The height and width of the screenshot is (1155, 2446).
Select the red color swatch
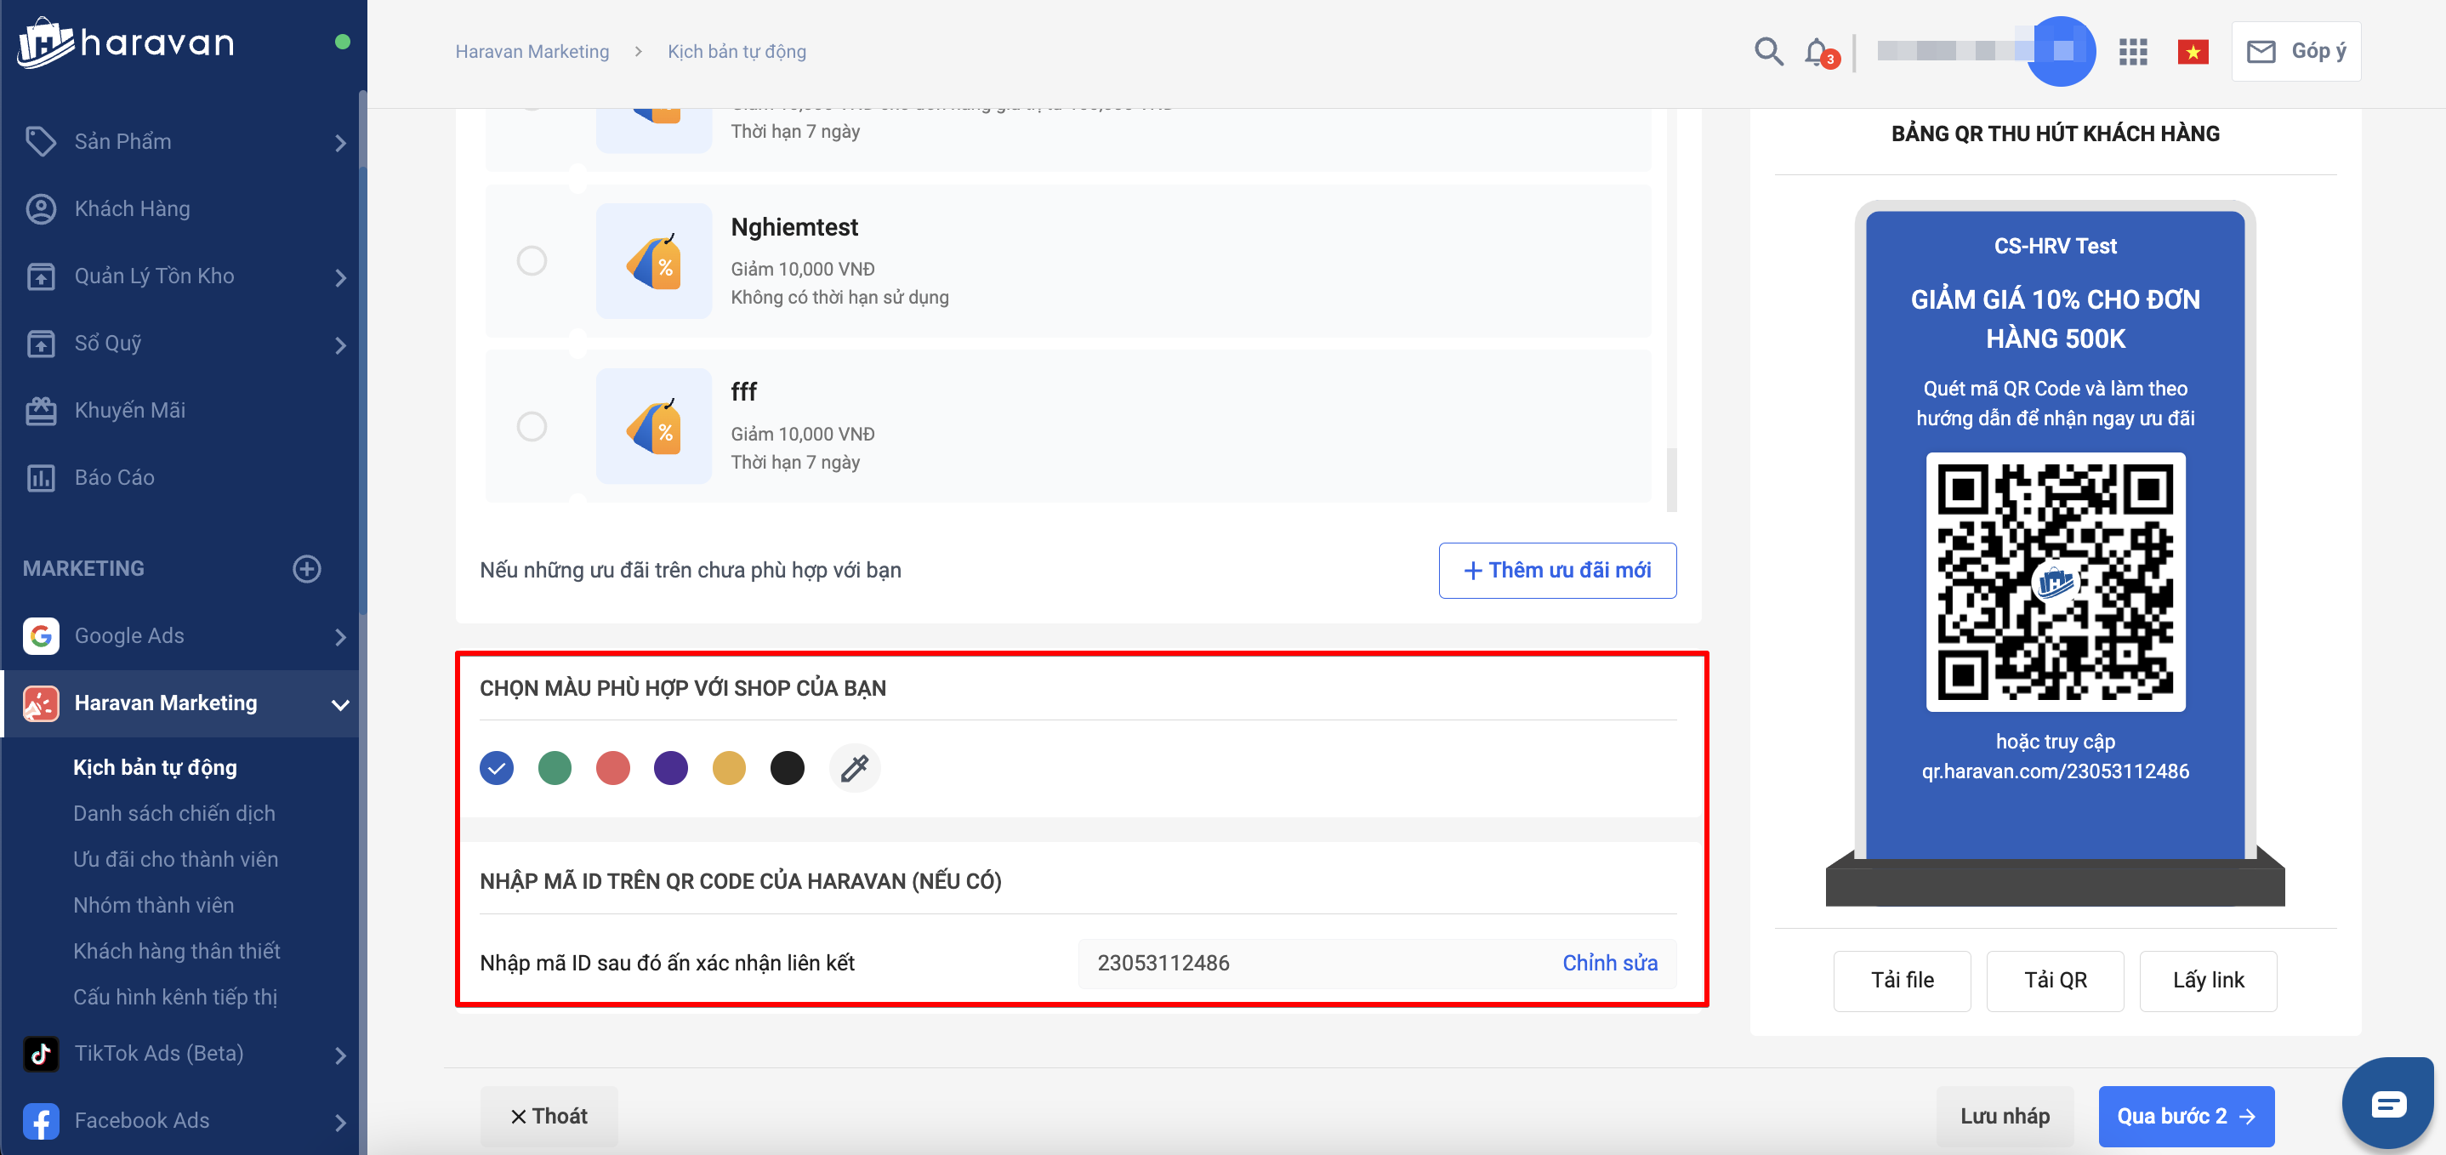tap(612, 767)
